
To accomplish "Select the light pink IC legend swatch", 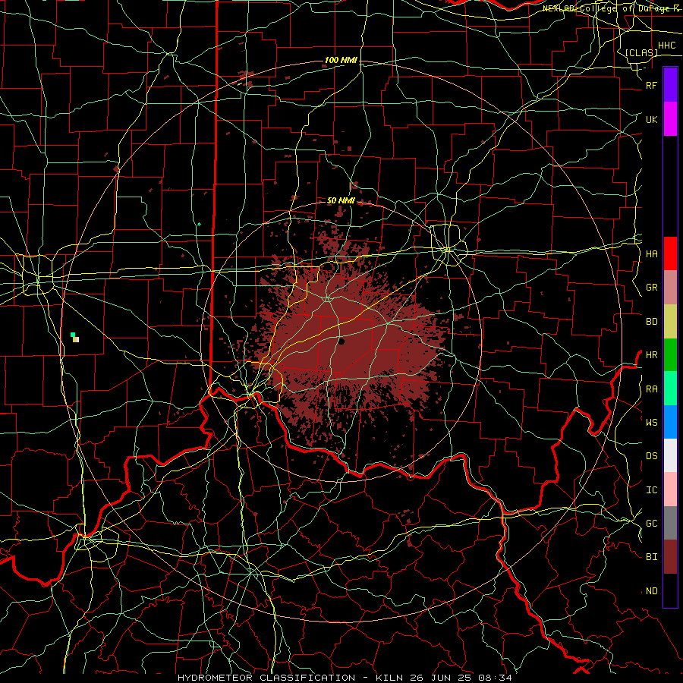I will [x=670, y=489].
